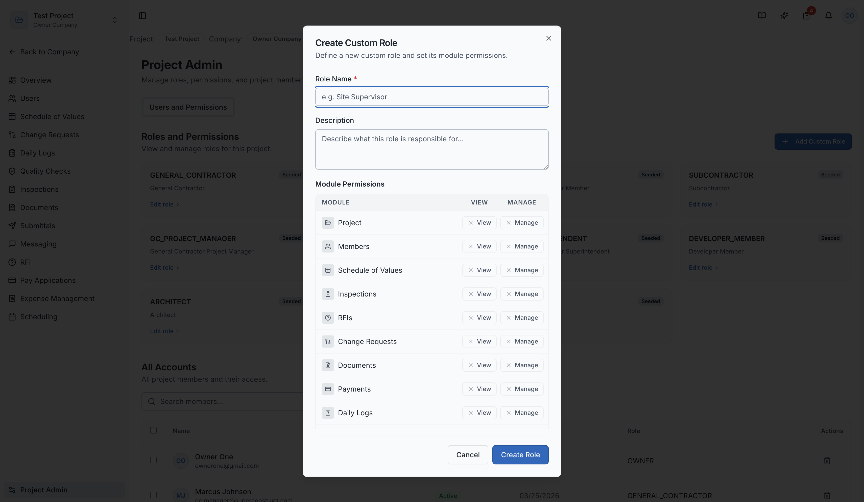
Task: Click the Daily Logs clipboard icon in dialog
Action: 328,413
